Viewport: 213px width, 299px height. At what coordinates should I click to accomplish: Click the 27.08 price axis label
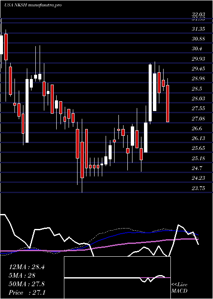pyautogui.click(x=198, y=119)
